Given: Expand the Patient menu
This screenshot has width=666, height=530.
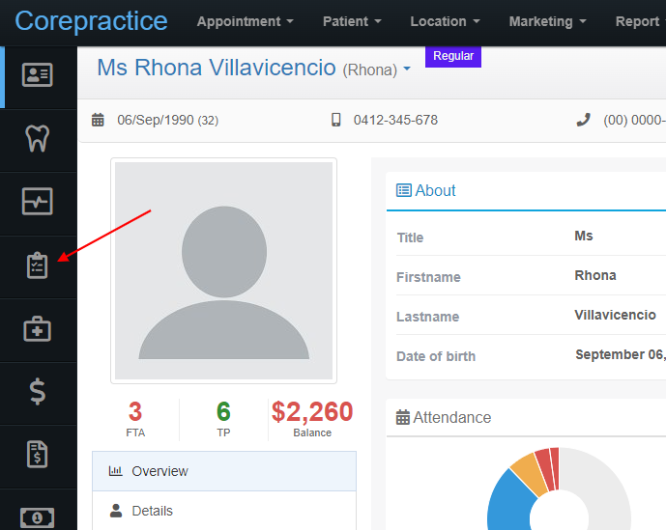Looking at the screenshot, I should point(352,21).
